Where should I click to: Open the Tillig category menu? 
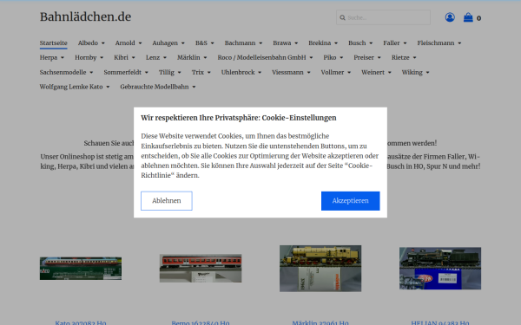[170, 72]
